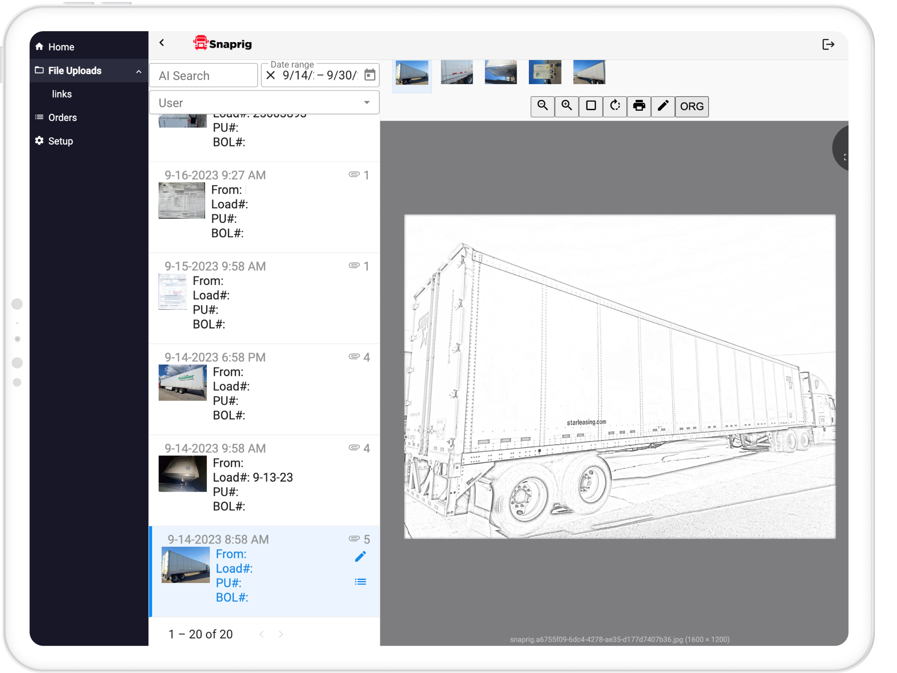
Task: Open the User dropdown filter
Action: (264, 103)
